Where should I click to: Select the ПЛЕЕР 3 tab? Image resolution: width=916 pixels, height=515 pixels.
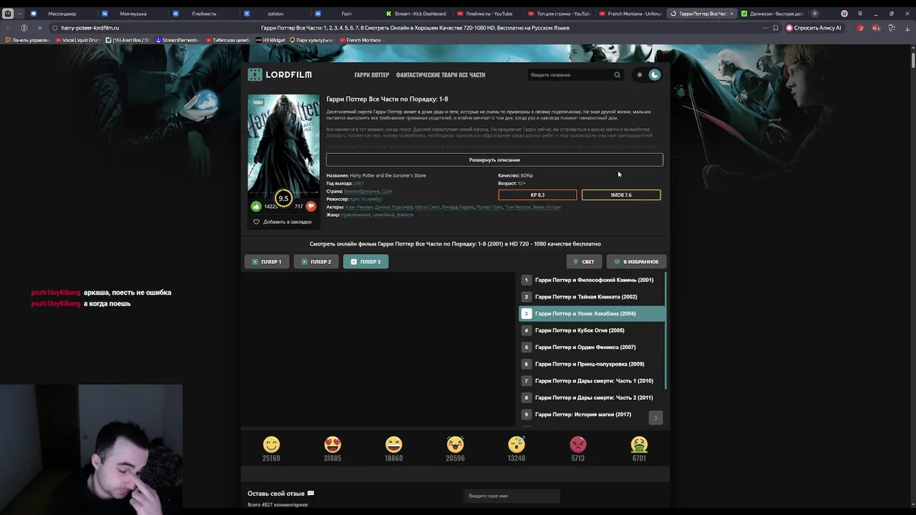point(366,262)
